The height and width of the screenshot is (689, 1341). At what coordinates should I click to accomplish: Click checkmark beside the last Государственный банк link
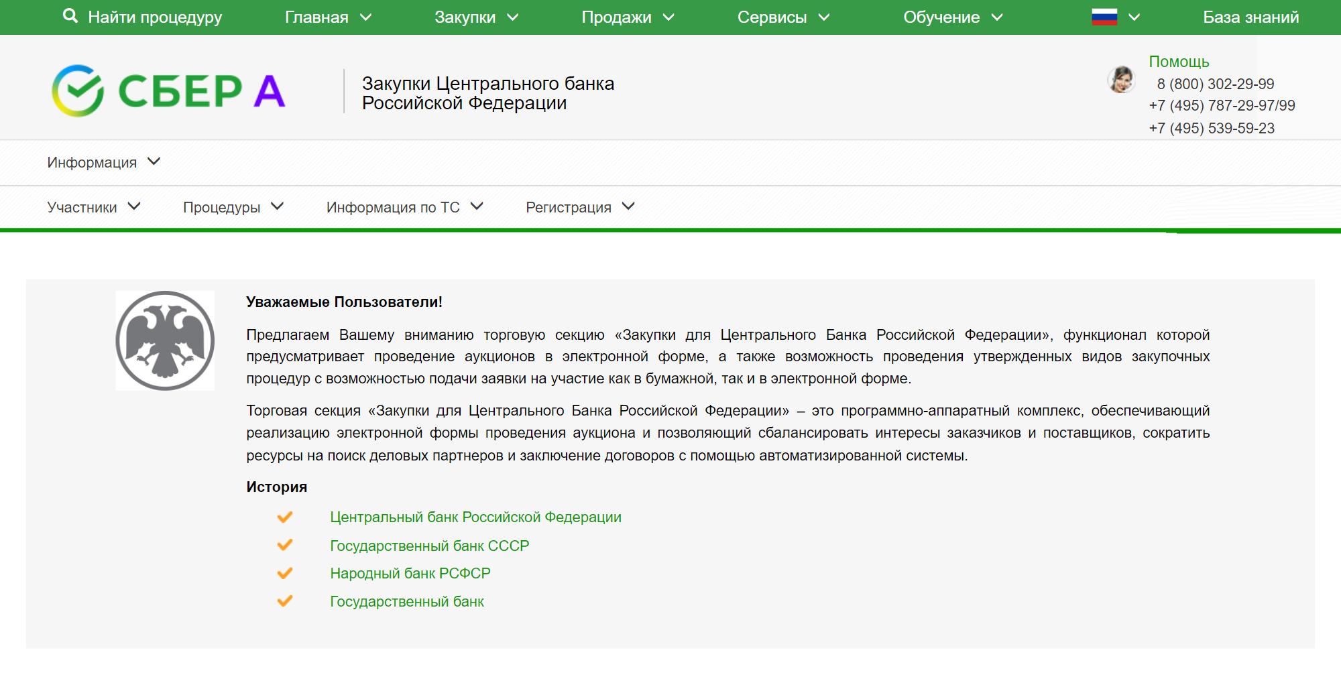[x=285, y=601]
